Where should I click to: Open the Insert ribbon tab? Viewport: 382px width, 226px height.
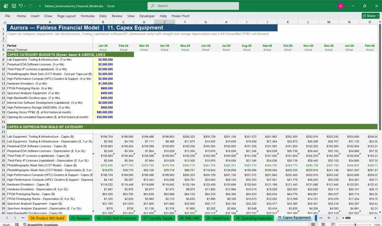(35, 16)
